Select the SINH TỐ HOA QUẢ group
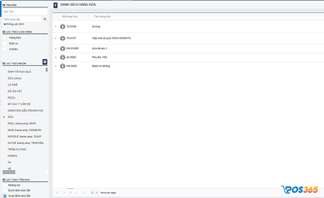The width and height of the screenshot is (324, 198). tap(20, 72)
